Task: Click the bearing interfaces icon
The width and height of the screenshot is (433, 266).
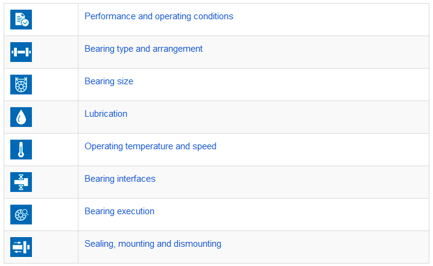Action: click(x=21, y=182)
